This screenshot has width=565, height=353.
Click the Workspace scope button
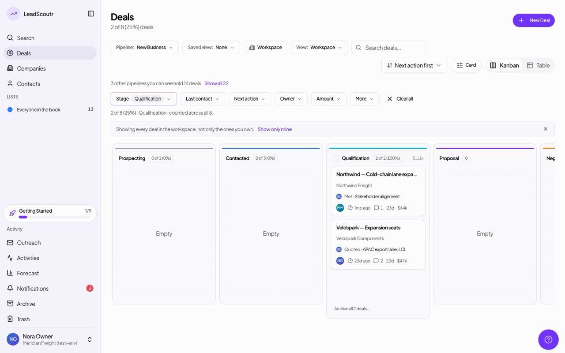[x=265, y=47]
